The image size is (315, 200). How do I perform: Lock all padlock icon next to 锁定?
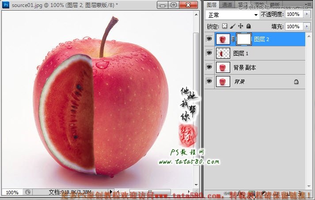coord(248,26)
